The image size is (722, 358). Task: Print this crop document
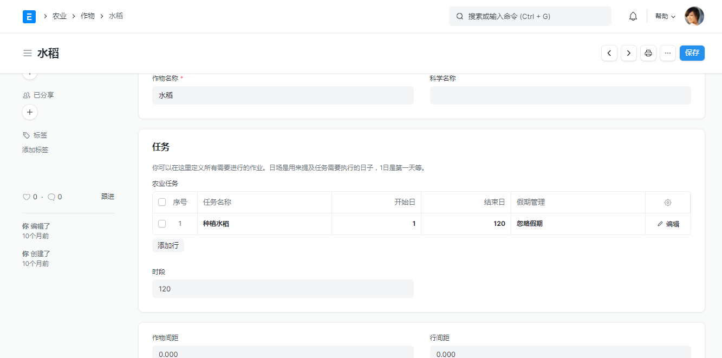648,53
